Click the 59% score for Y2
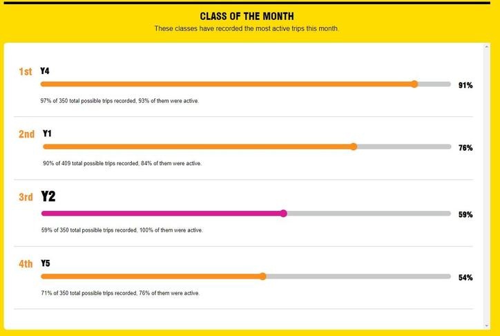This screenshot has height=336, width=500. coord(465,215)
